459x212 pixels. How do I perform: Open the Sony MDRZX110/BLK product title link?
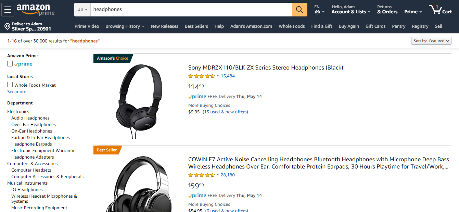click(x=266, y=67)
